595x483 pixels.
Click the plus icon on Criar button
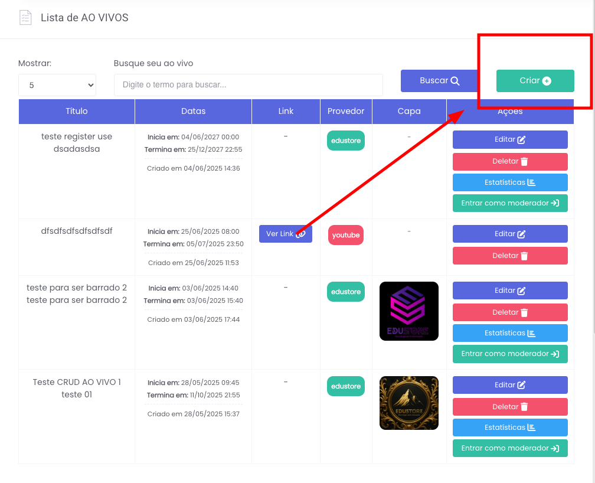(547, 81)
